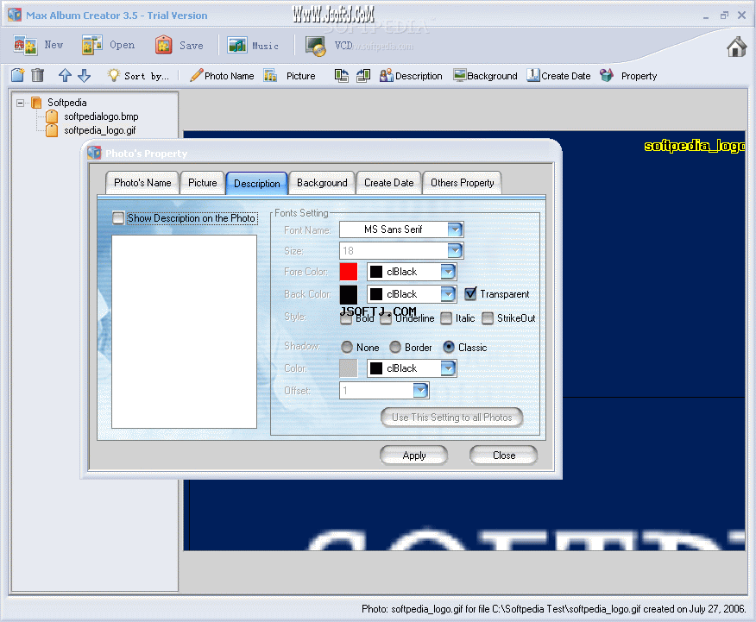This screenshot has height=622, width=756.
Task: Close the Max Album Creator window
Action: pyautogui.click(x=742, y=16)
